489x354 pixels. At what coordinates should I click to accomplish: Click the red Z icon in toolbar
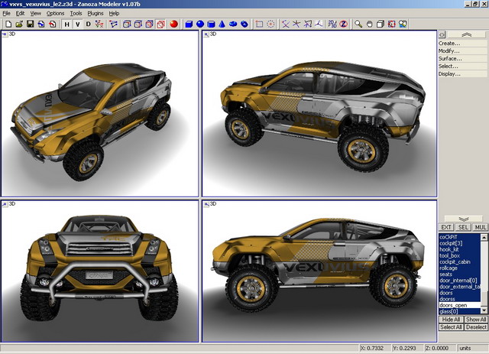tap(343, 24)
